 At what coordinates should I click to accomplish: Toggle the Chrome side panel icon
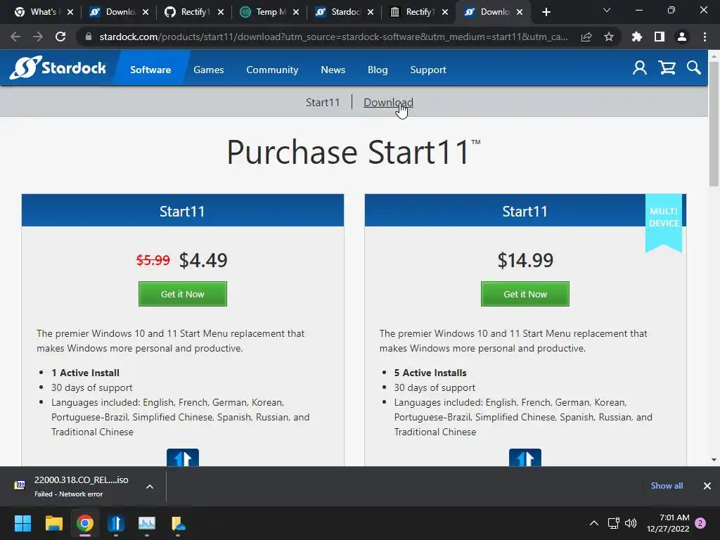660,37
